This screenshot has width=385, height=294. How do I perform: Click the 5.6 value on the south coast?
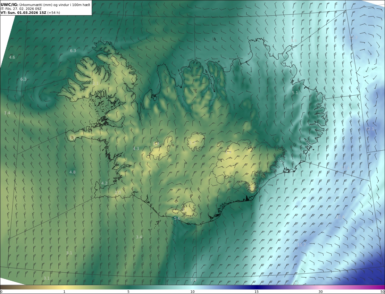[x=177, y=218]
